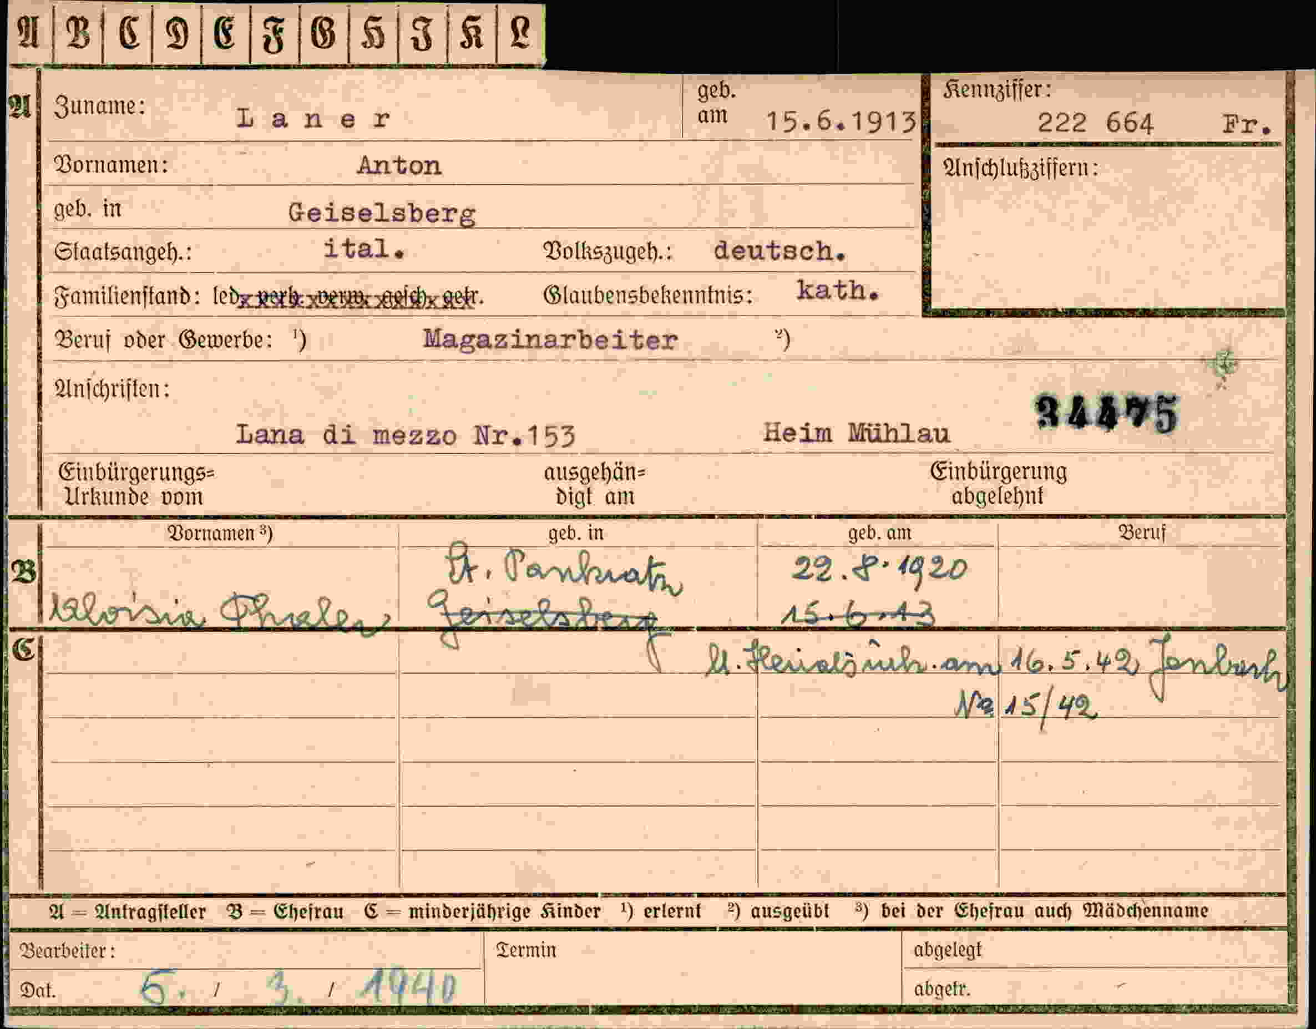This screenshot has height=1029, width=1316.
Task: Select the index tab letter C
Action: tap(129, 33)
